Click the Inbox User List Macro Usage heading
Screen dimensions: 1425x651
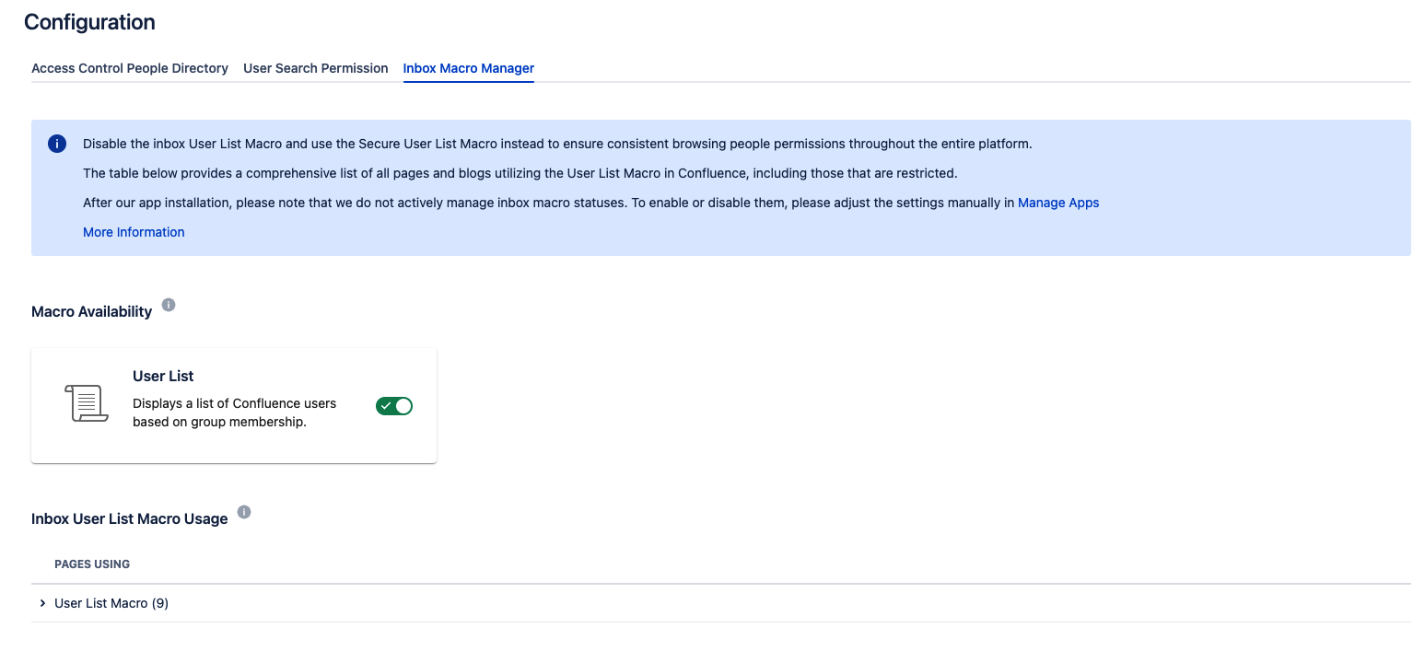click(x=129, y=518)
